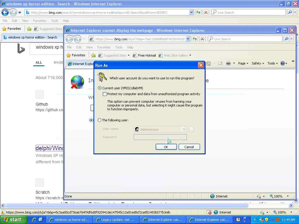Click the Github search result
The height and width of the screenshot is (224, 299).
click(x=42, y=104)
